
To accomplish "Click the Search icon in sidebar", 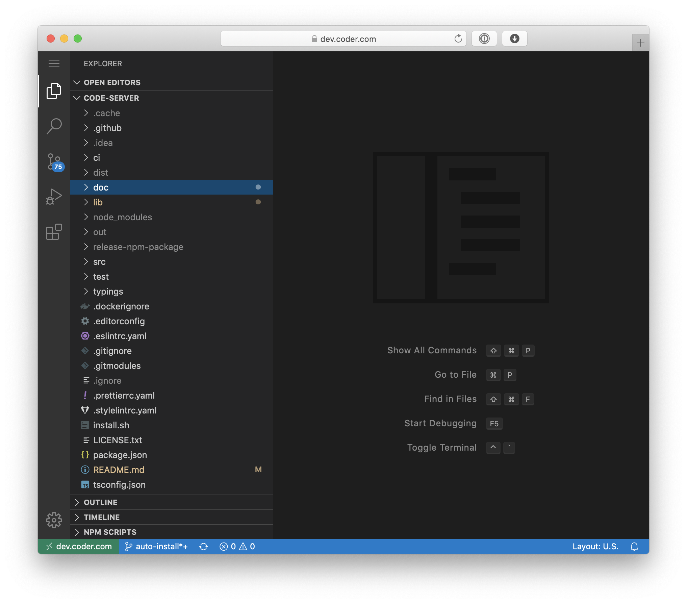I will tap(53, 124).
